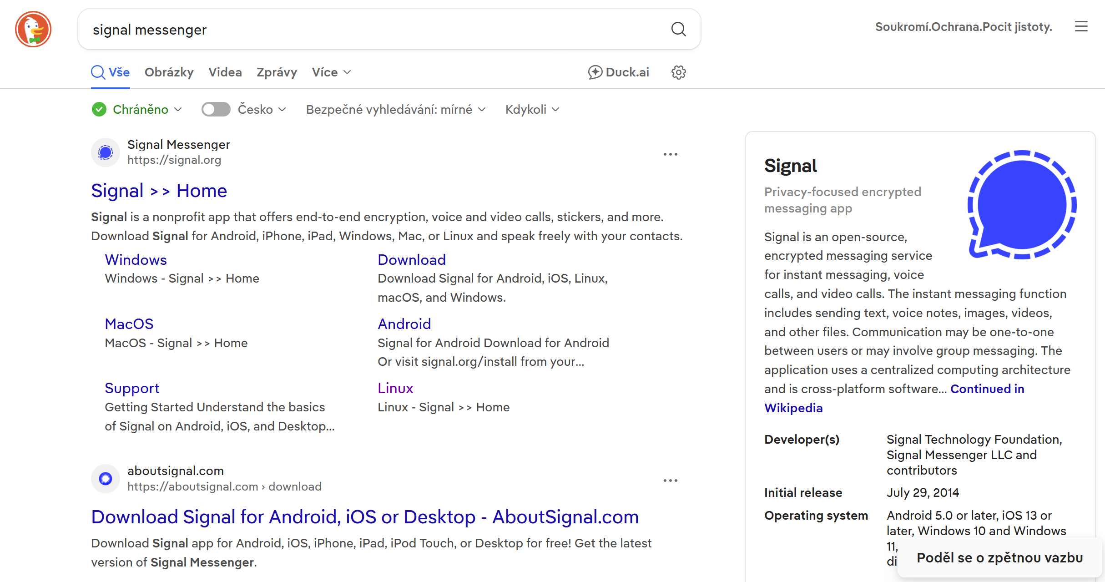
Task: Toggle the Česko region switch
Action: (216, 110)
